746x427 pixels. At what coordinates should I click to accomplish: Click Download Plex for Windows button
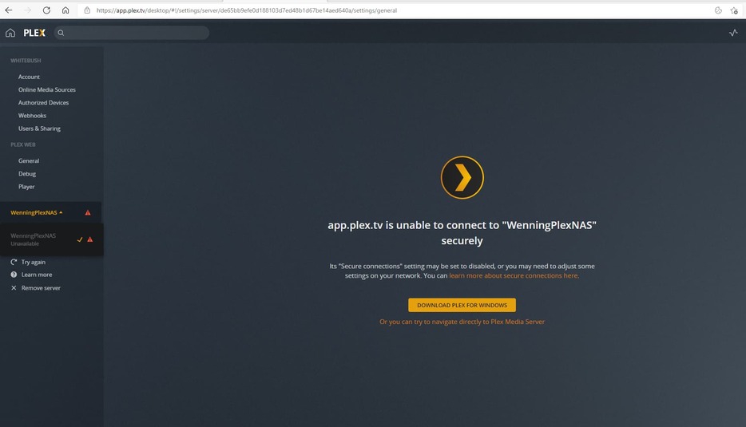click(x=462, y=305)
